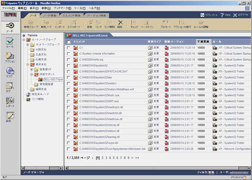
Task: Click the change-type icon in C:\ row
Action: [150, 48]
